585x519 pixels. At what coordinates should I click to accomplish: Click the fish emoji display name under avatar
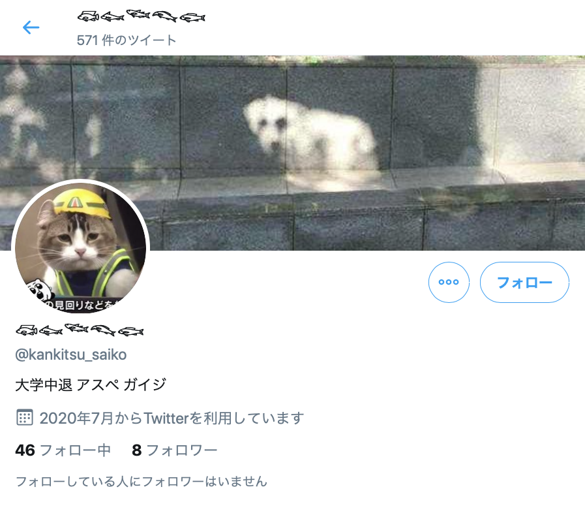pos(80,330)
